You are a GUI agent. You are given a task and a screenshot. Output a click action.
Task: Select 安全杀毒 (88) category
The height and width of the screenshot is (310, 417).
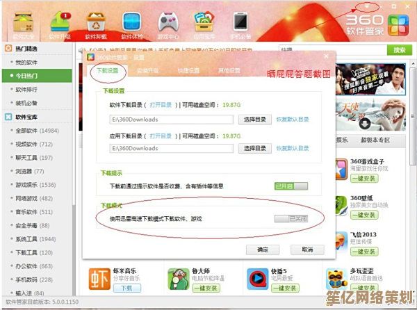coord(33,225)
